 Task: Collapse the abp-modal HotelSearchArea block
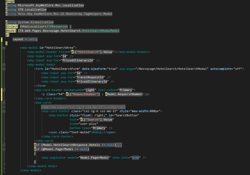coord(4,48)
